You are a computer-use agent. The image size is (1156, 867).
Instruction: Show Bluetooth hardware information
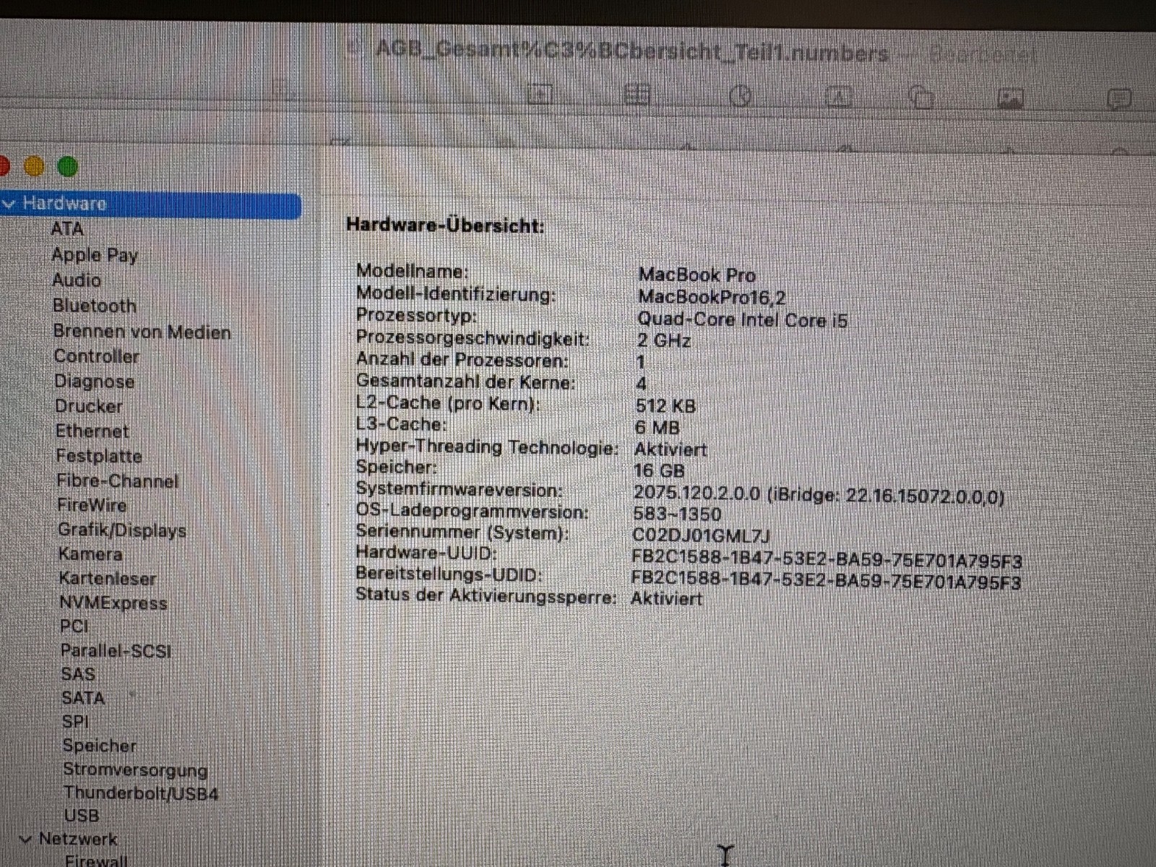click(95, 306)
